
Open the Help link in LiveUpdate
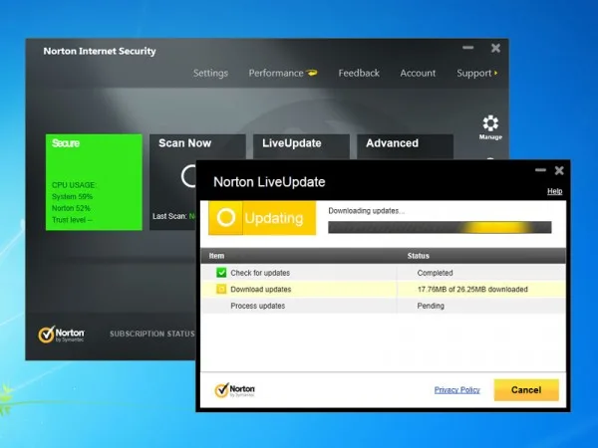click(554, 191)
